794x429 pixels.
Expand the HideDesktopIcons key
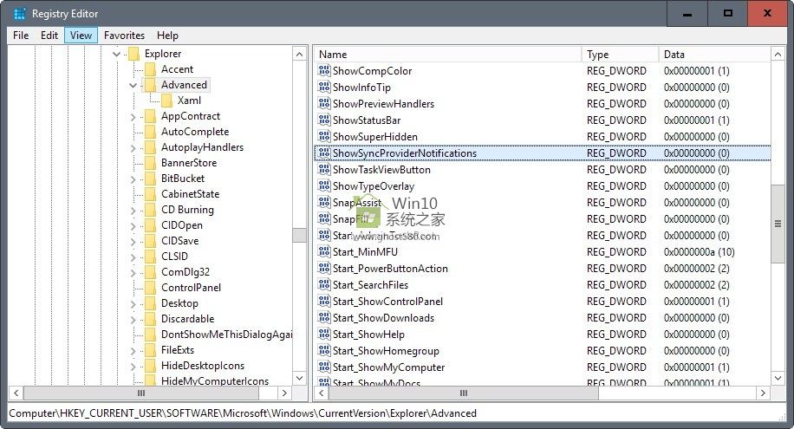coord(133,367)
